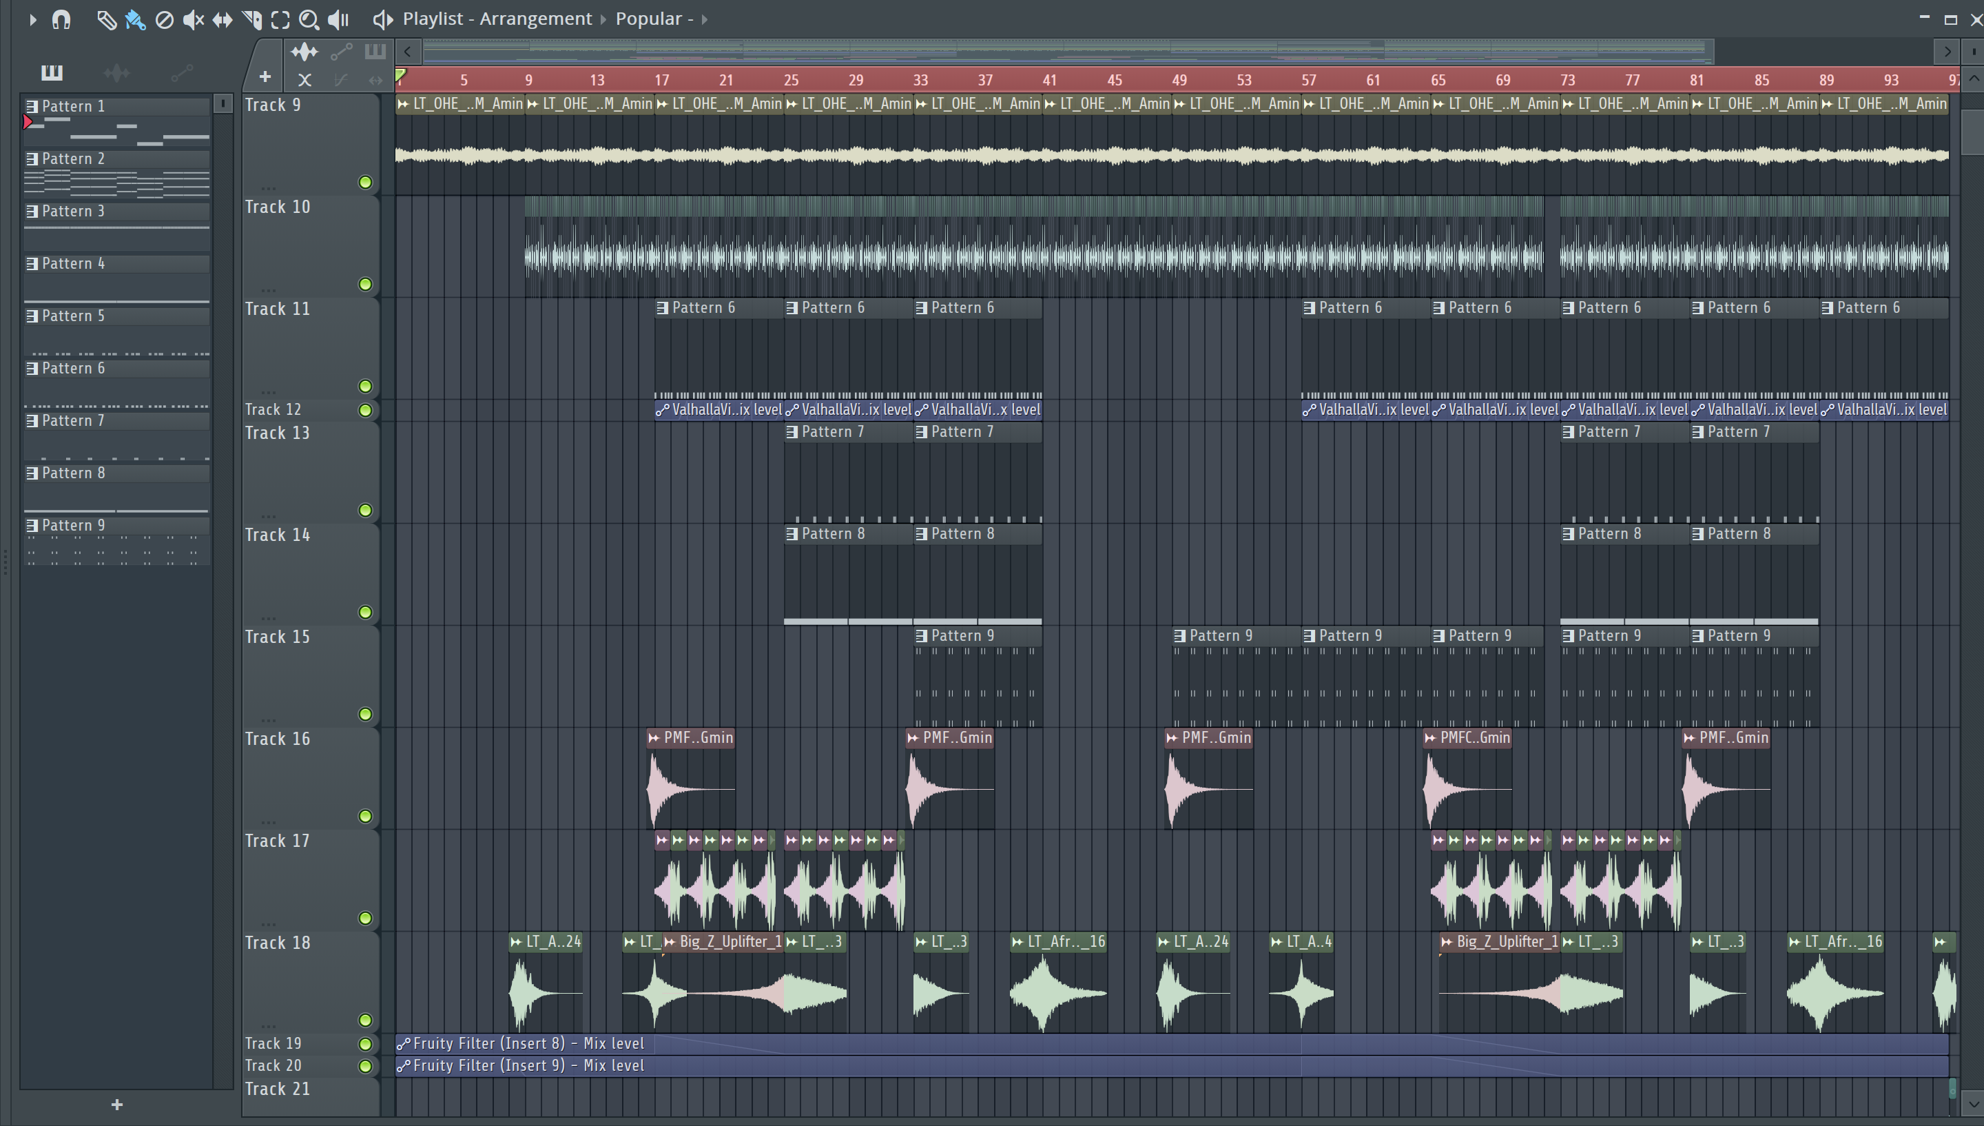This screenshot has height=1126, width=1984.
Task: Click the speaker icon next to Playlist title
Action: [x=382, y=19]
